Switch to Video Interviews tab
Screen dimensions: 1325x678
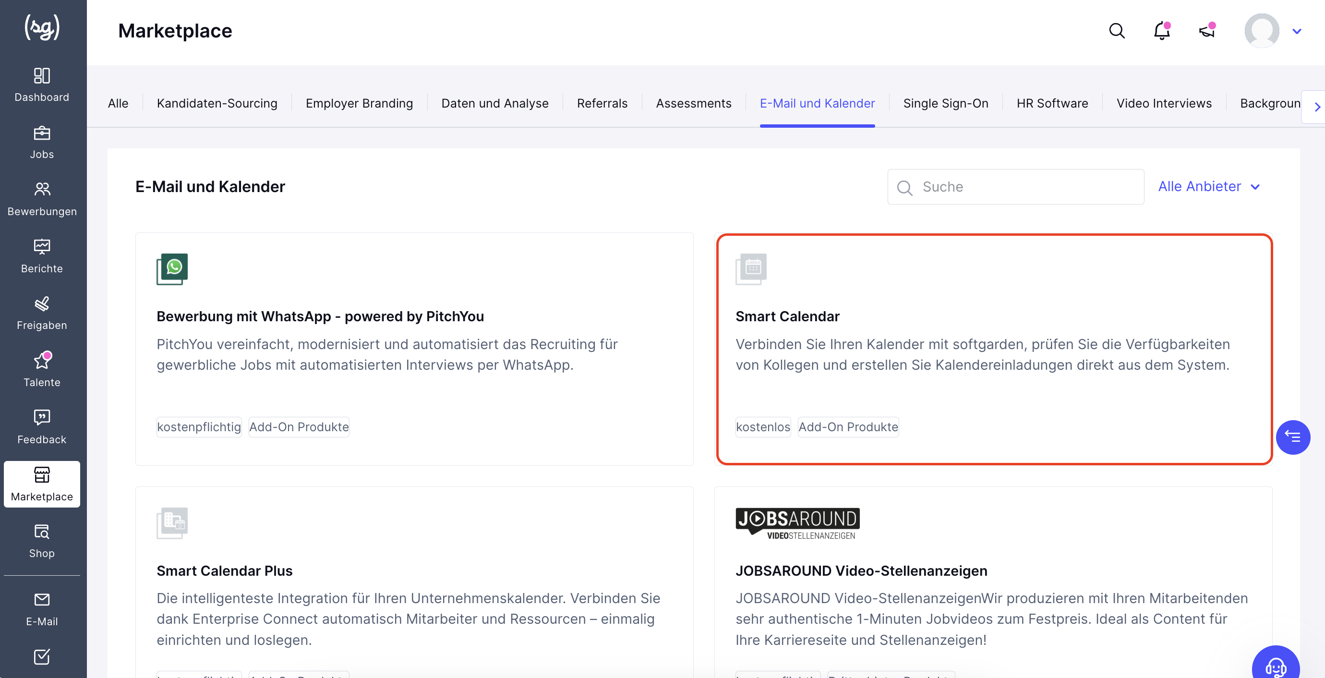point(1164,103)
